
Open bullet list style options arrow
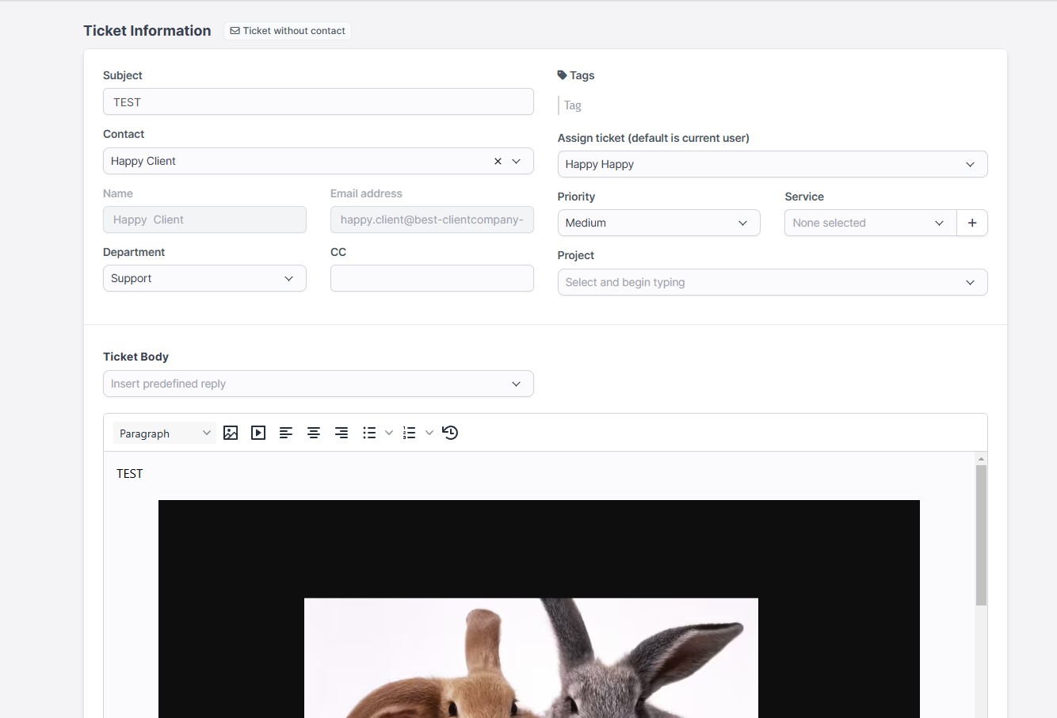point(389,433)
